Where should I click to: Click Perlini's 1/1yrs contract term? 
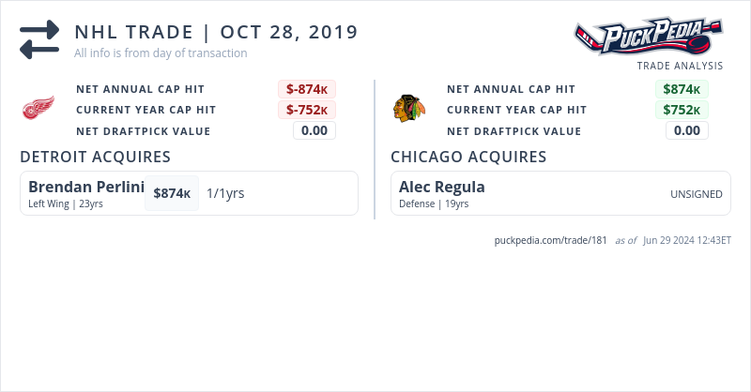[225, 193]
